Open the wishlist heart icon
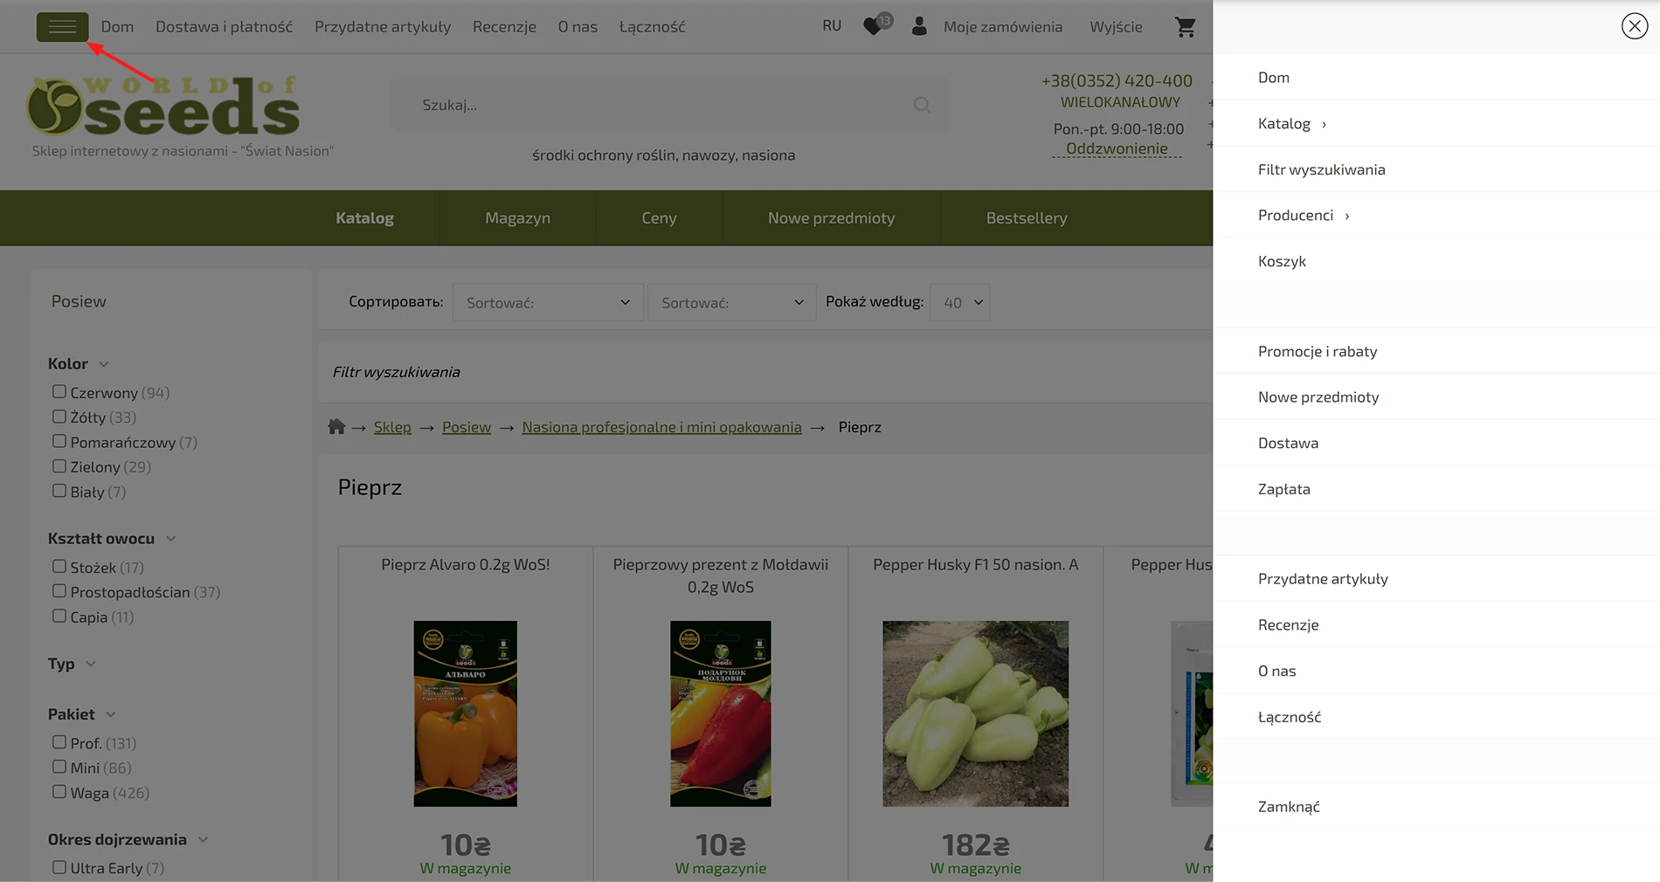This screenshot has width=1660, height=882. (x=873, y=27)
